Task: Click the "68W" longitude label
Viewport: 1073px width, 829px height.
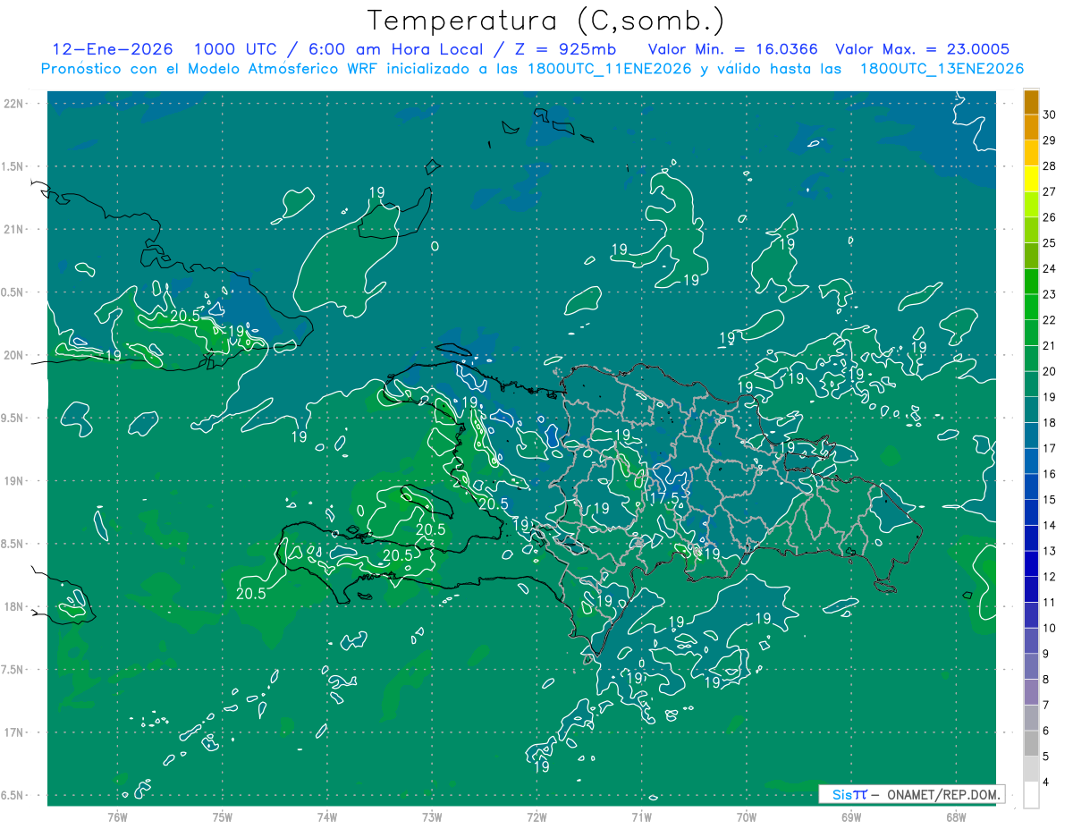Action: tap(956, 816)
